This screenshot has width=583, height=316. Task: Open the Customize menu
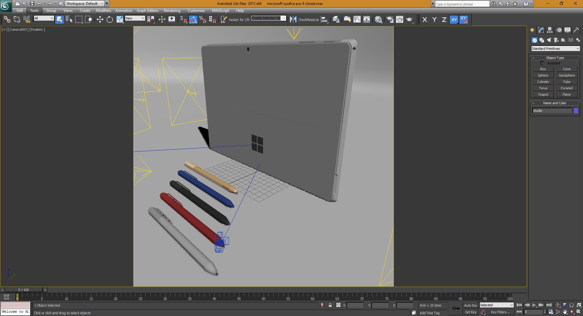pyautogui.click(x=196, y=11)
